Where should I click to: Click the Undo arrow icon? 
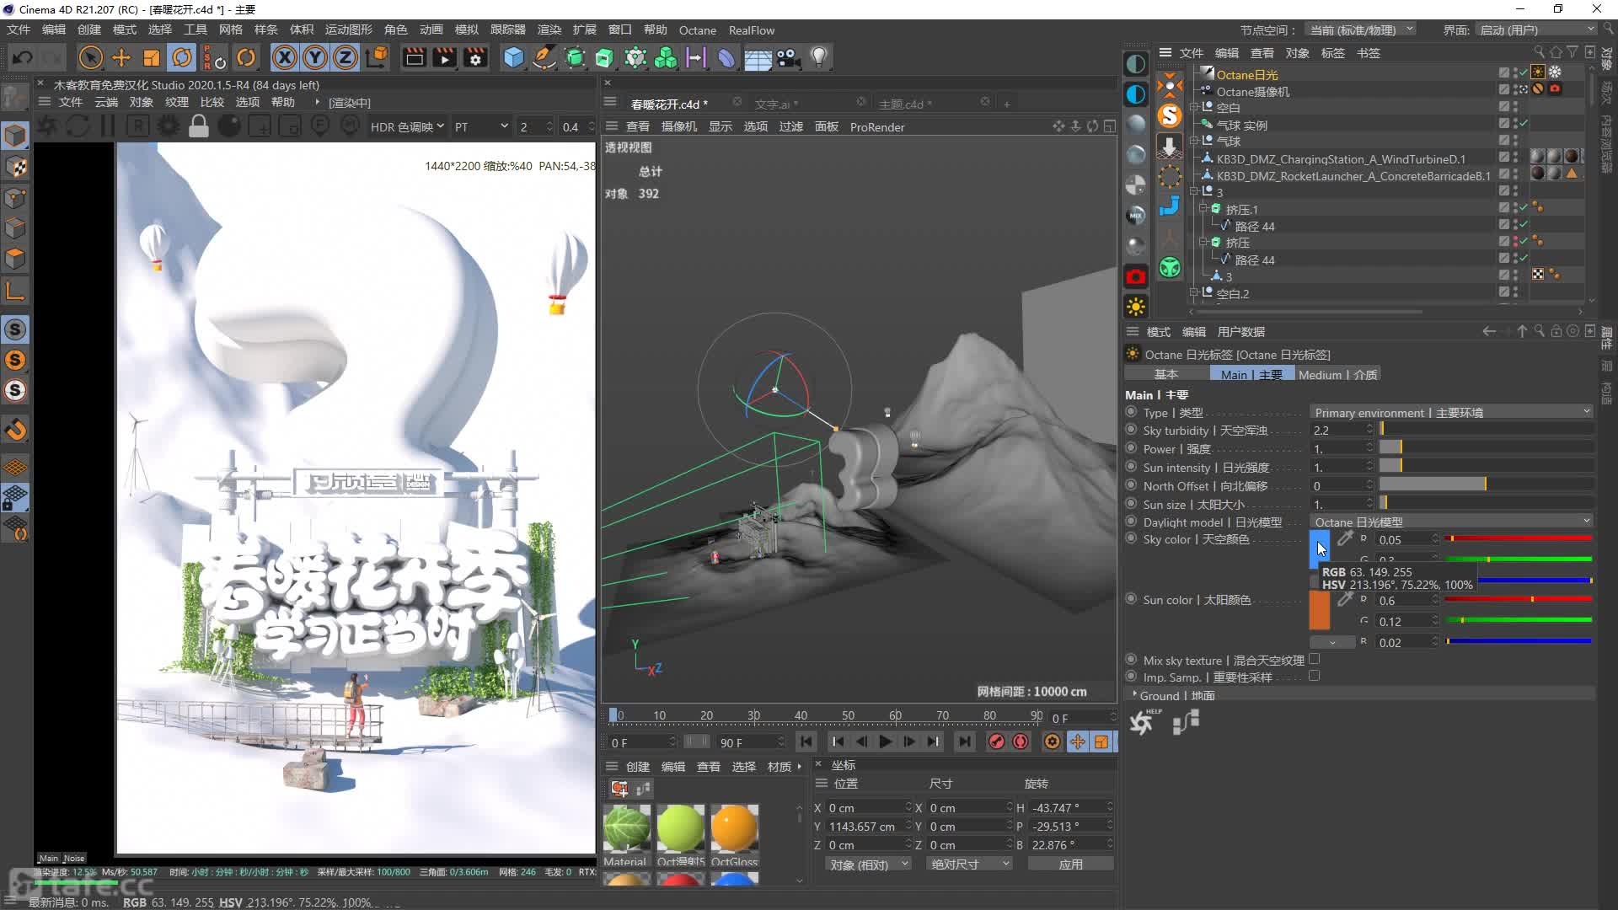click(x=23, y=57)
